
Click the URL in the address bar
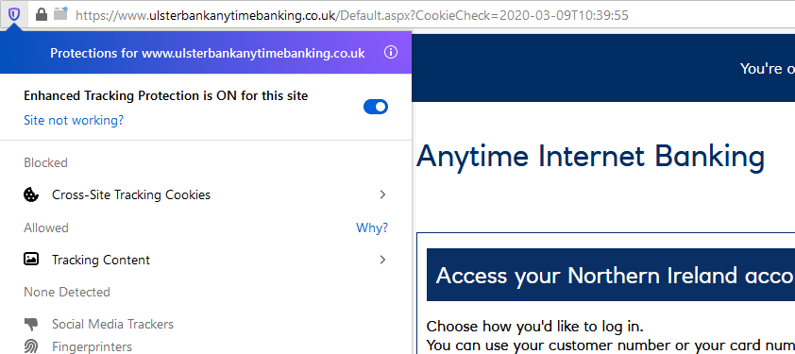pyautogui.click(x=352, y=15)
